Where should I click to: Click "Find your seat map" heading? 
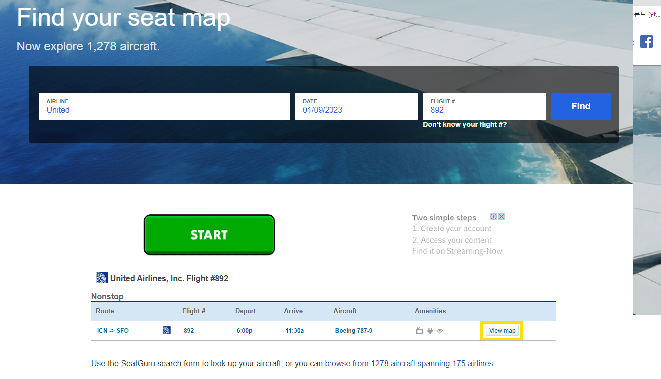[x=123, y=17]
